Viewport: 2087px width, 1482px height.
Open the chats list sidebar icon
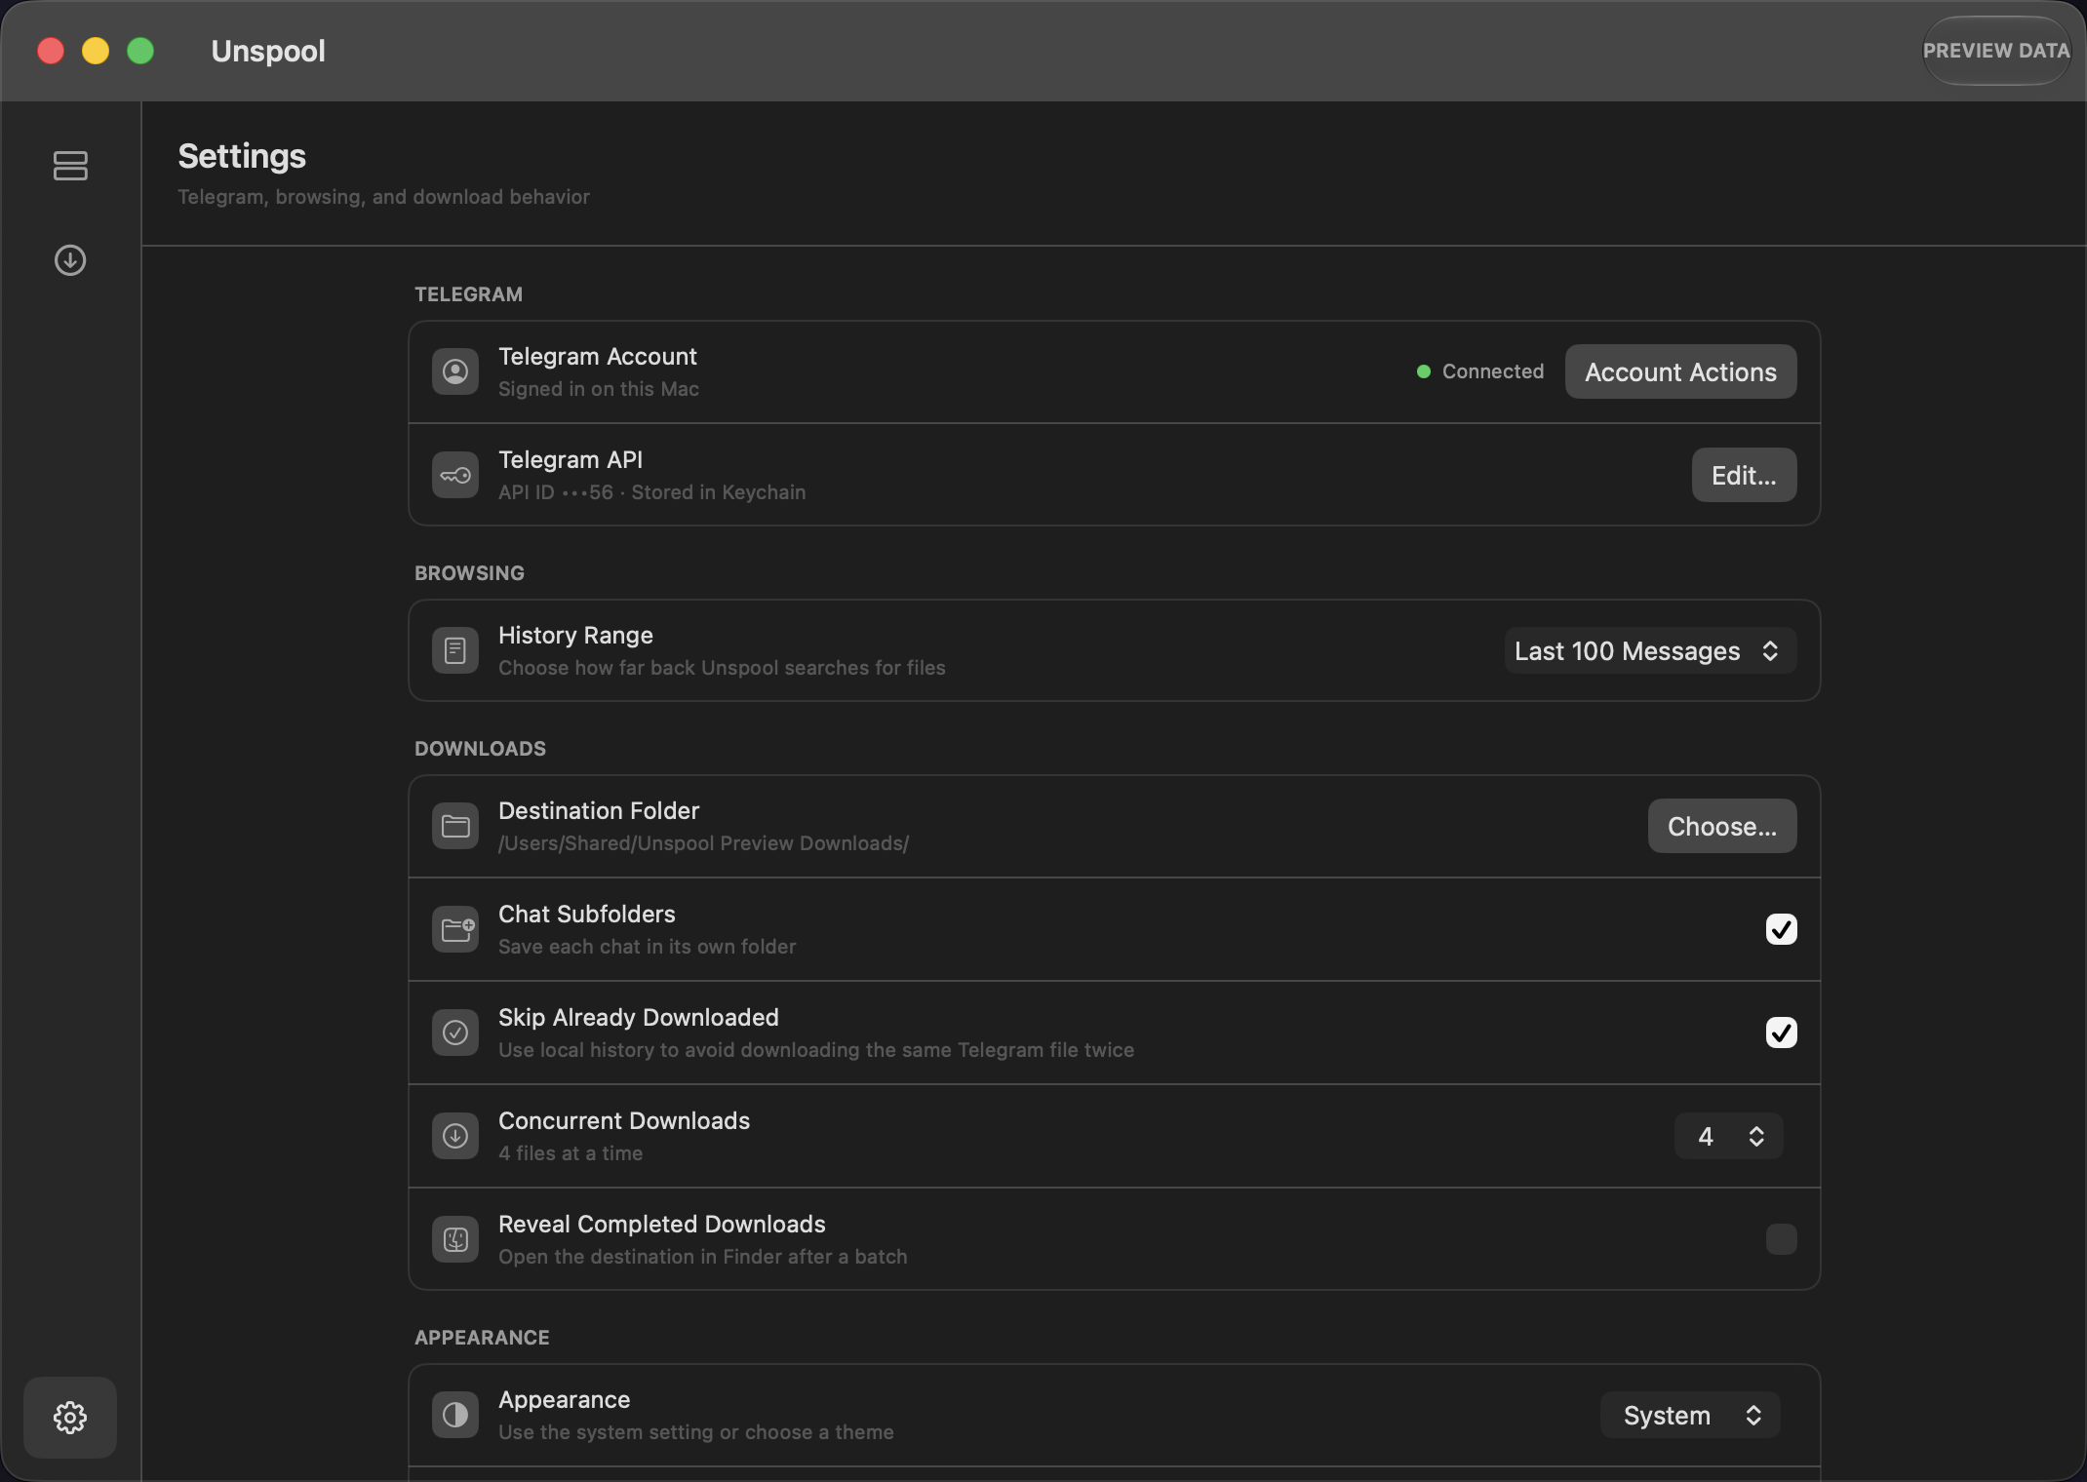pyautogui.click(x=70, y=166)
